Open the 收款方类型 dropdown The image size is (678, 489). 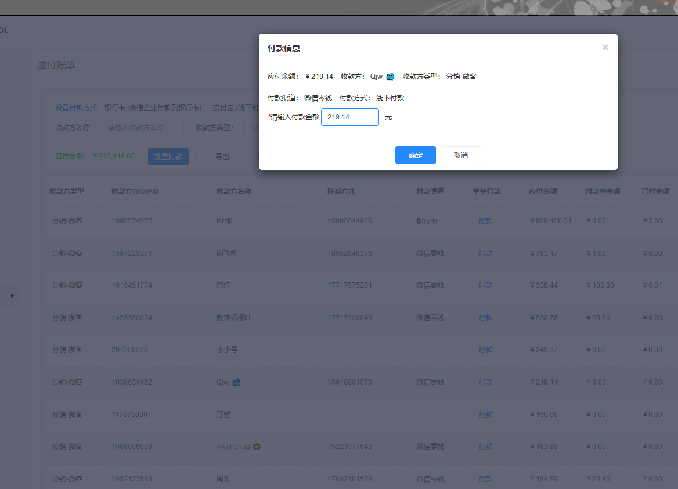click(x=251, y=128)
